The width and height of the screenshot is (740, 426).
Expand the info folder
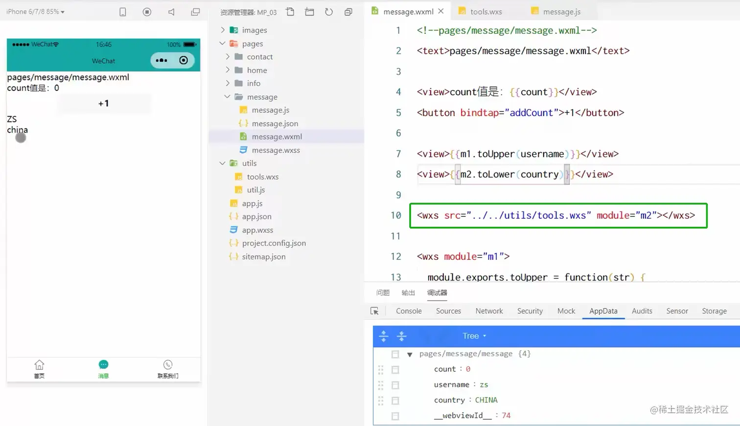coord(228,83)
